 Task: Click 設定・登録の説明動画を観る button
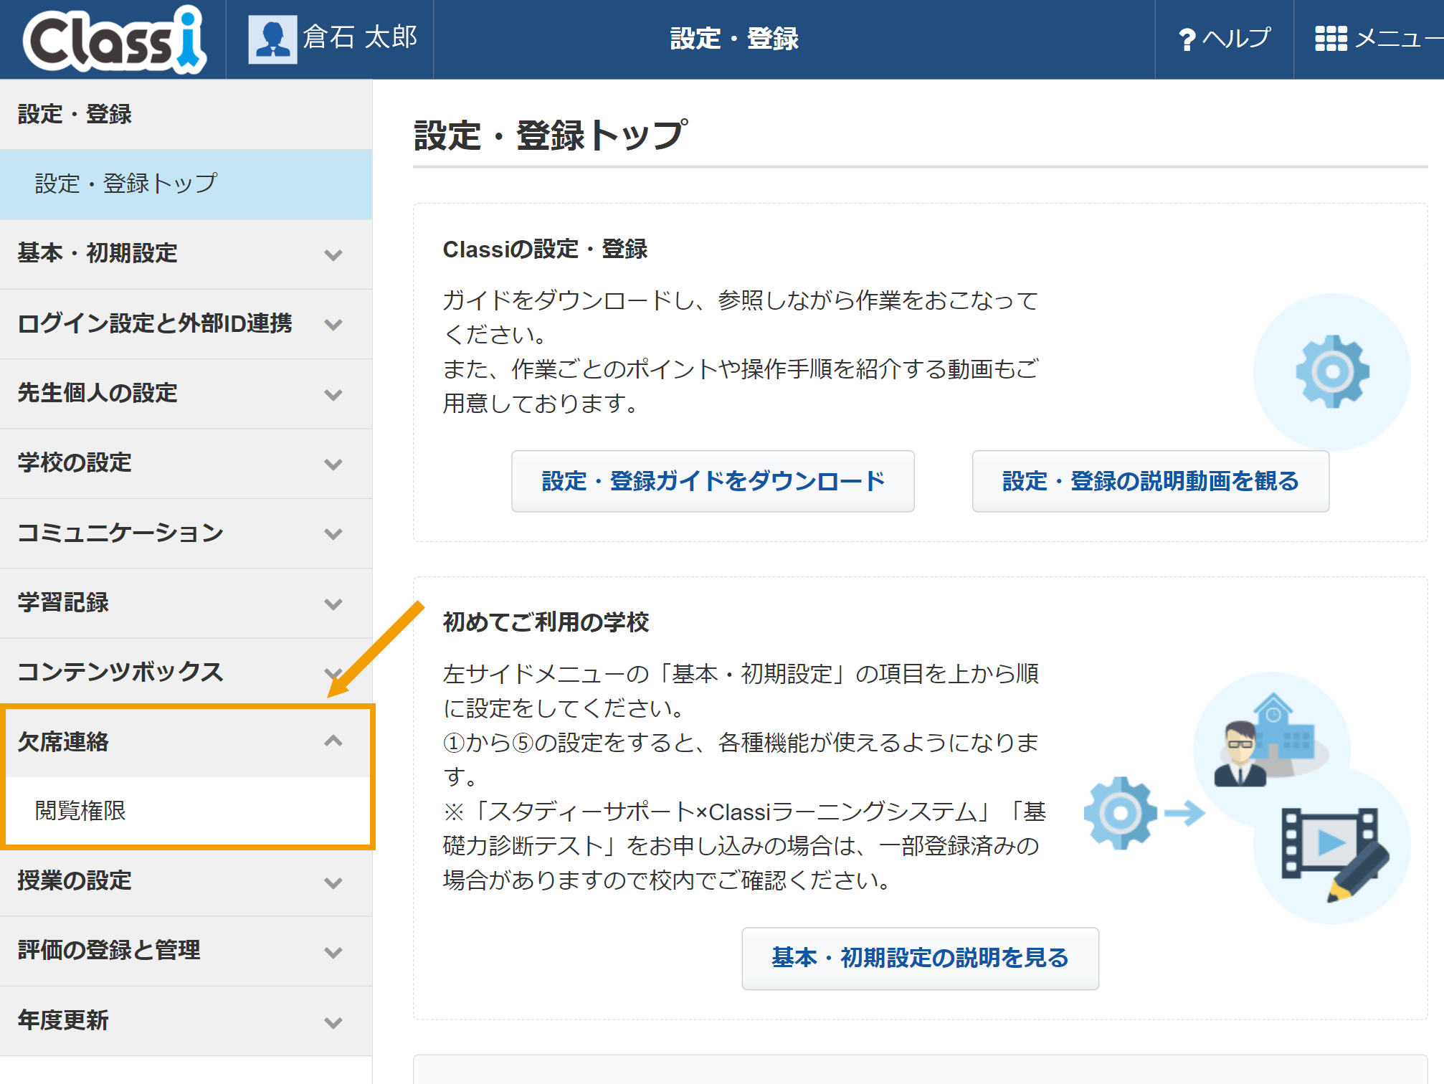coord(1150,481)
